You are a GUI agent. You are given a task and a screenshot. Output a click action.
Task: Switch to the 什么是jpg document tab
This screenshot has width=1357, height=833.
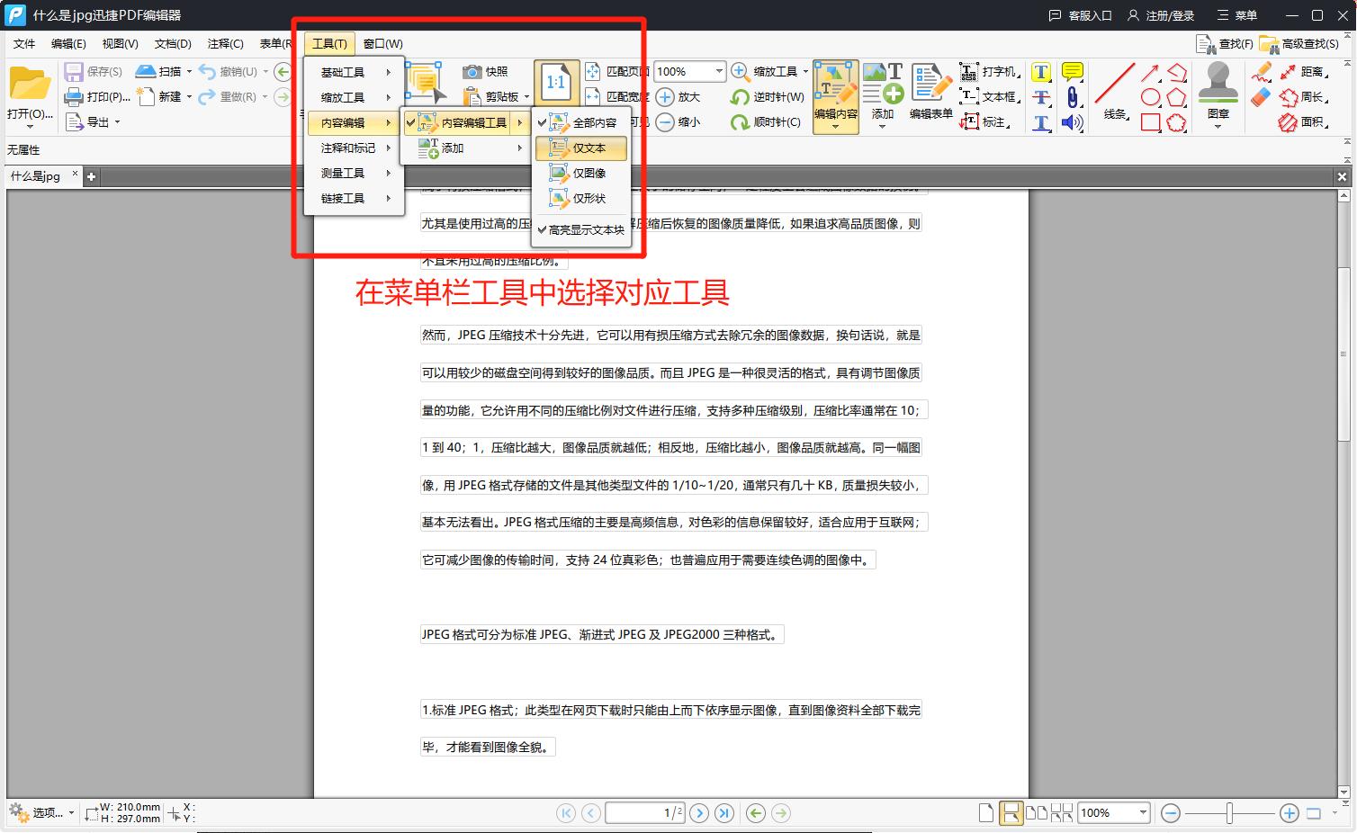click(36, 176)
